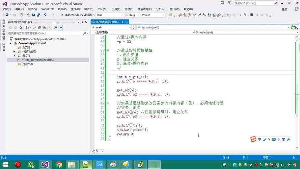Pin the 04_通过指针间接赋值.c tab
This screenshot has width=300, height=169.
point(122,22)
